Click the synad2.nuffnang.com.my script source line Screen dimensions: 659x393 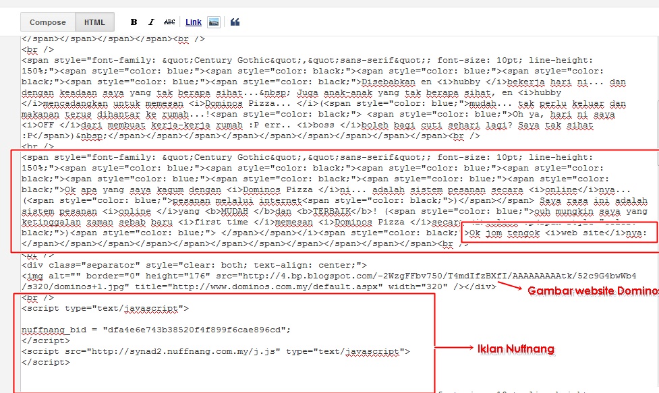coord(216,351)
